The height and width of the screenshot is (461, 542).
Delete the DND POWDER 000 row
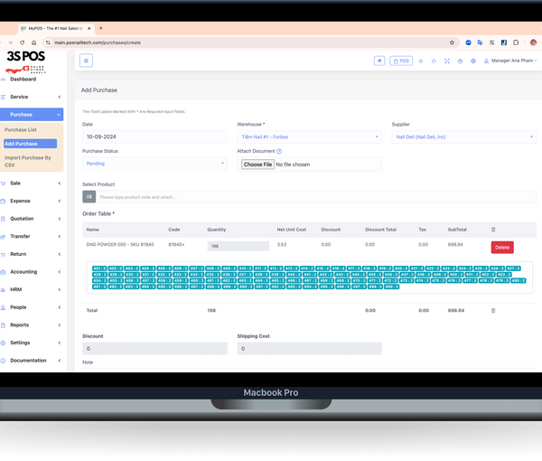pos(502,247)
